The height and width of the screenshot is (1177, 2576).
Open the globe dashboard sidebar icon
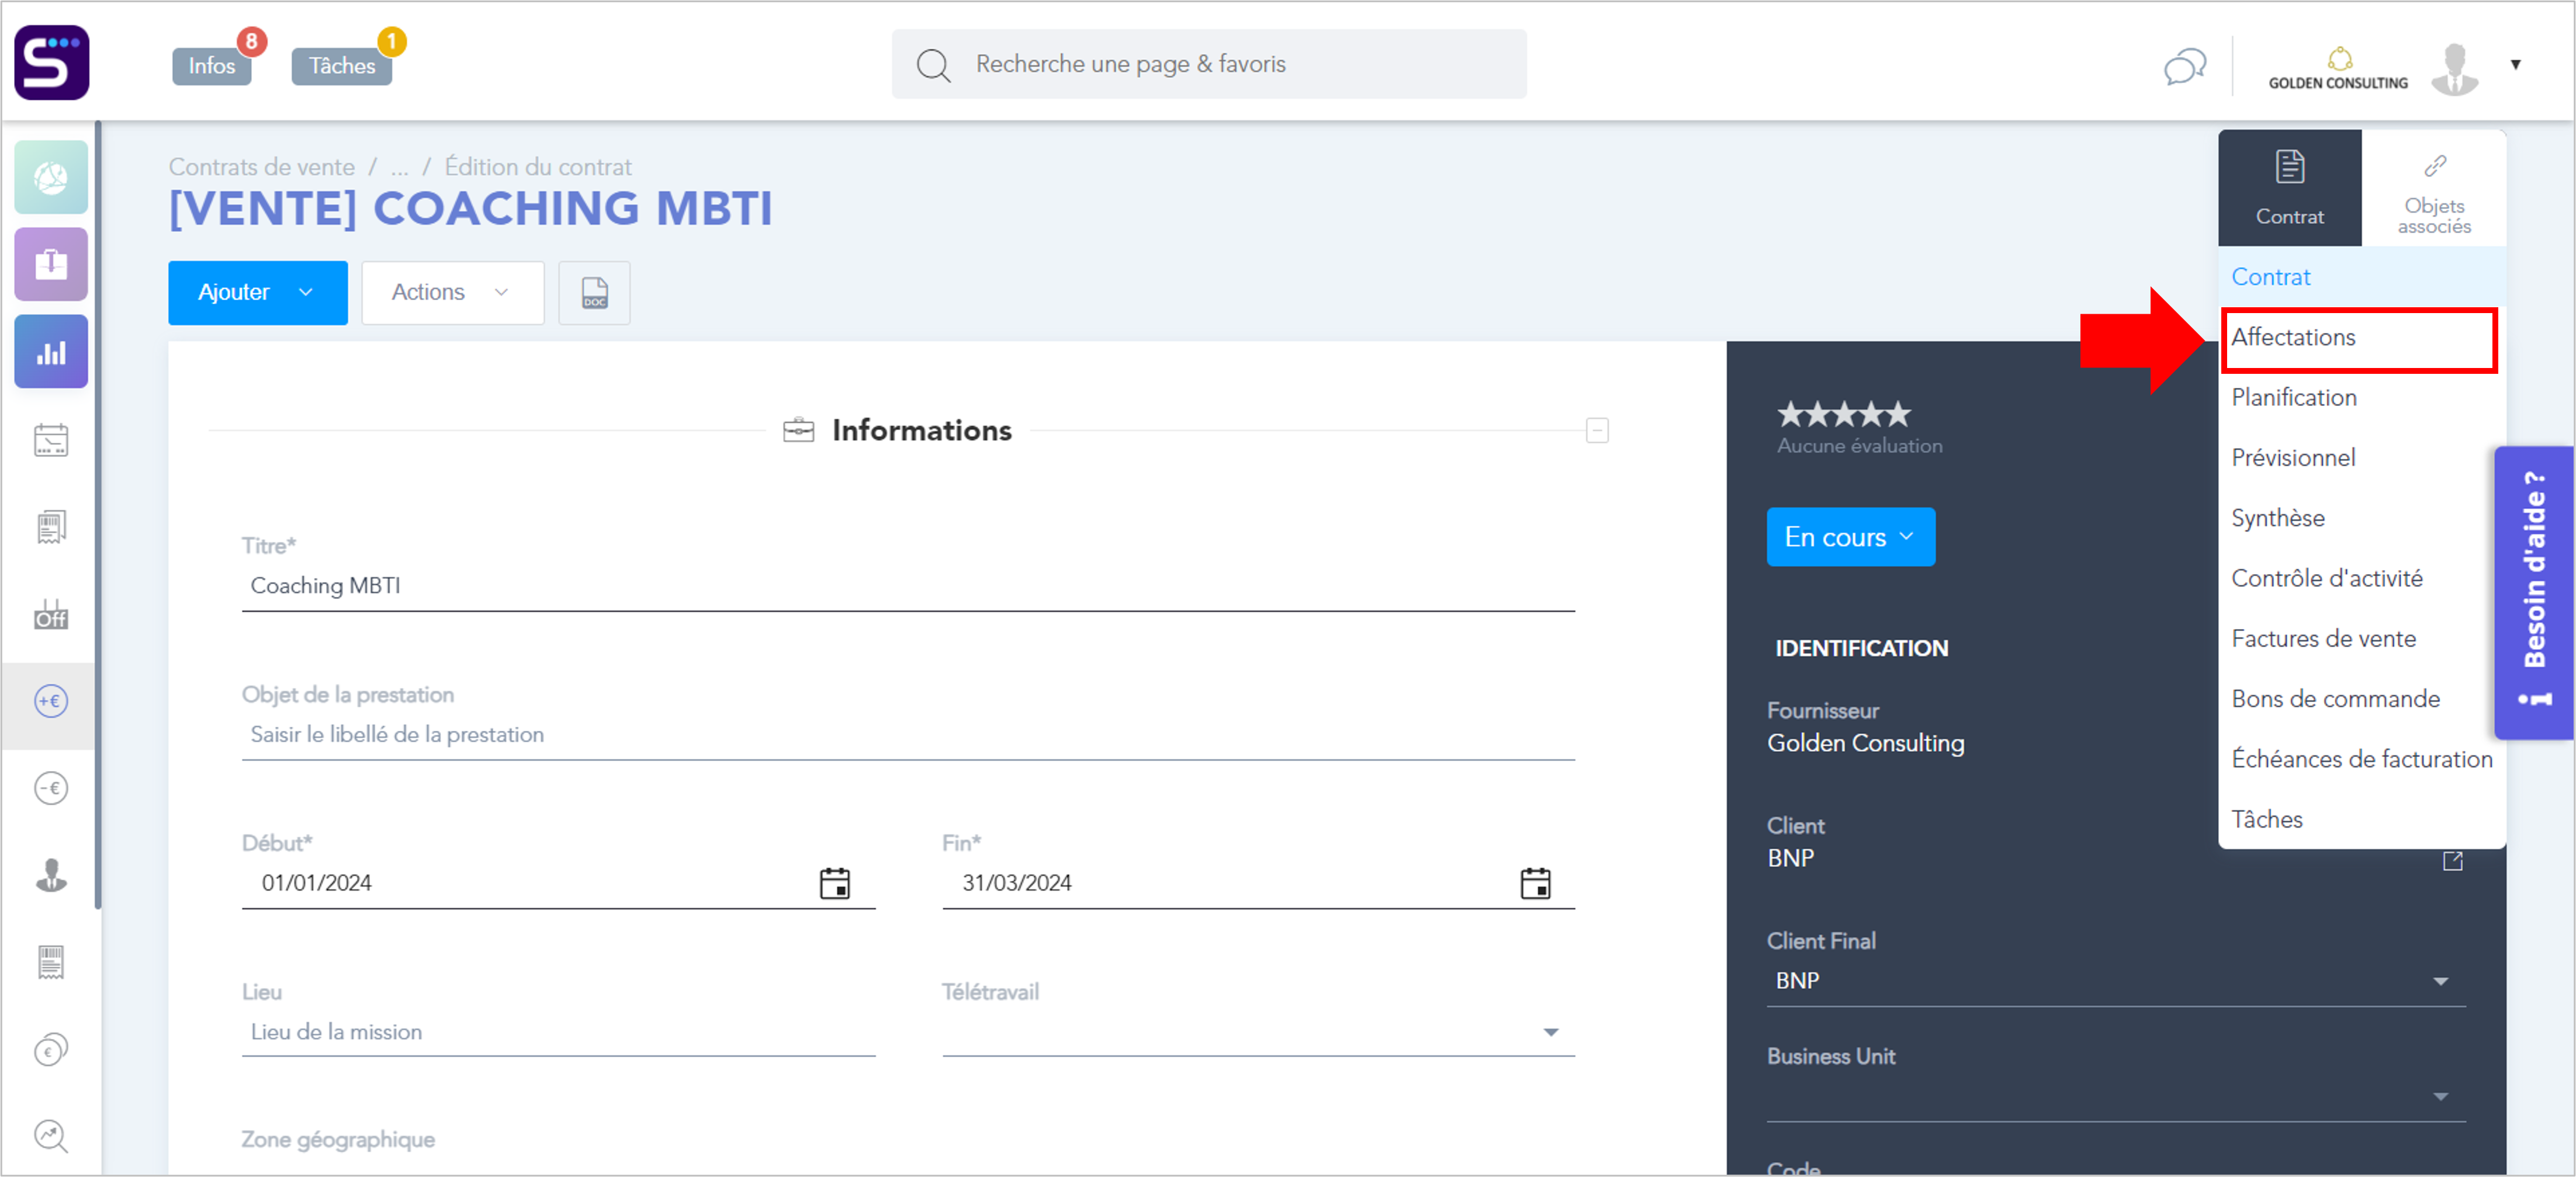[51, 178]
